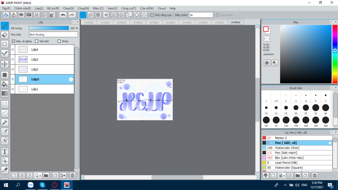Select the Lasso selection tool

click(x=5, y=113)
